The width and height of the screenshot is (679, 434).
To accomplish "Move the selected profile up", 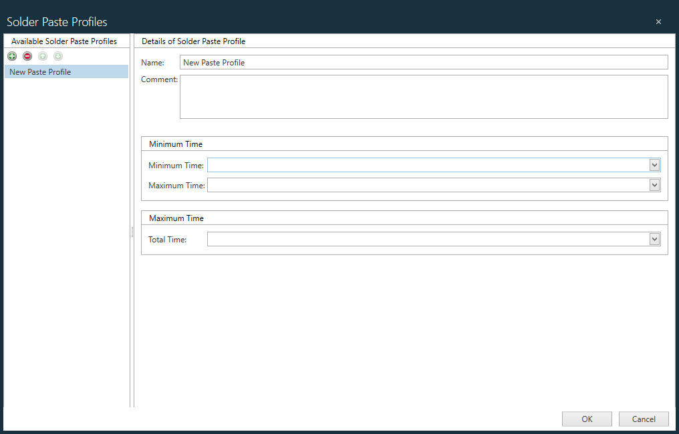I will click(x=42, y=56).
